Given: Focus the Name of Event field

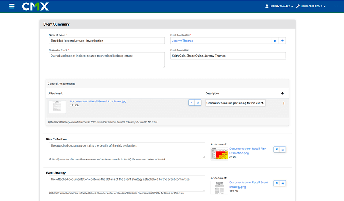Looking at the screenshot, I should point(106,41).
